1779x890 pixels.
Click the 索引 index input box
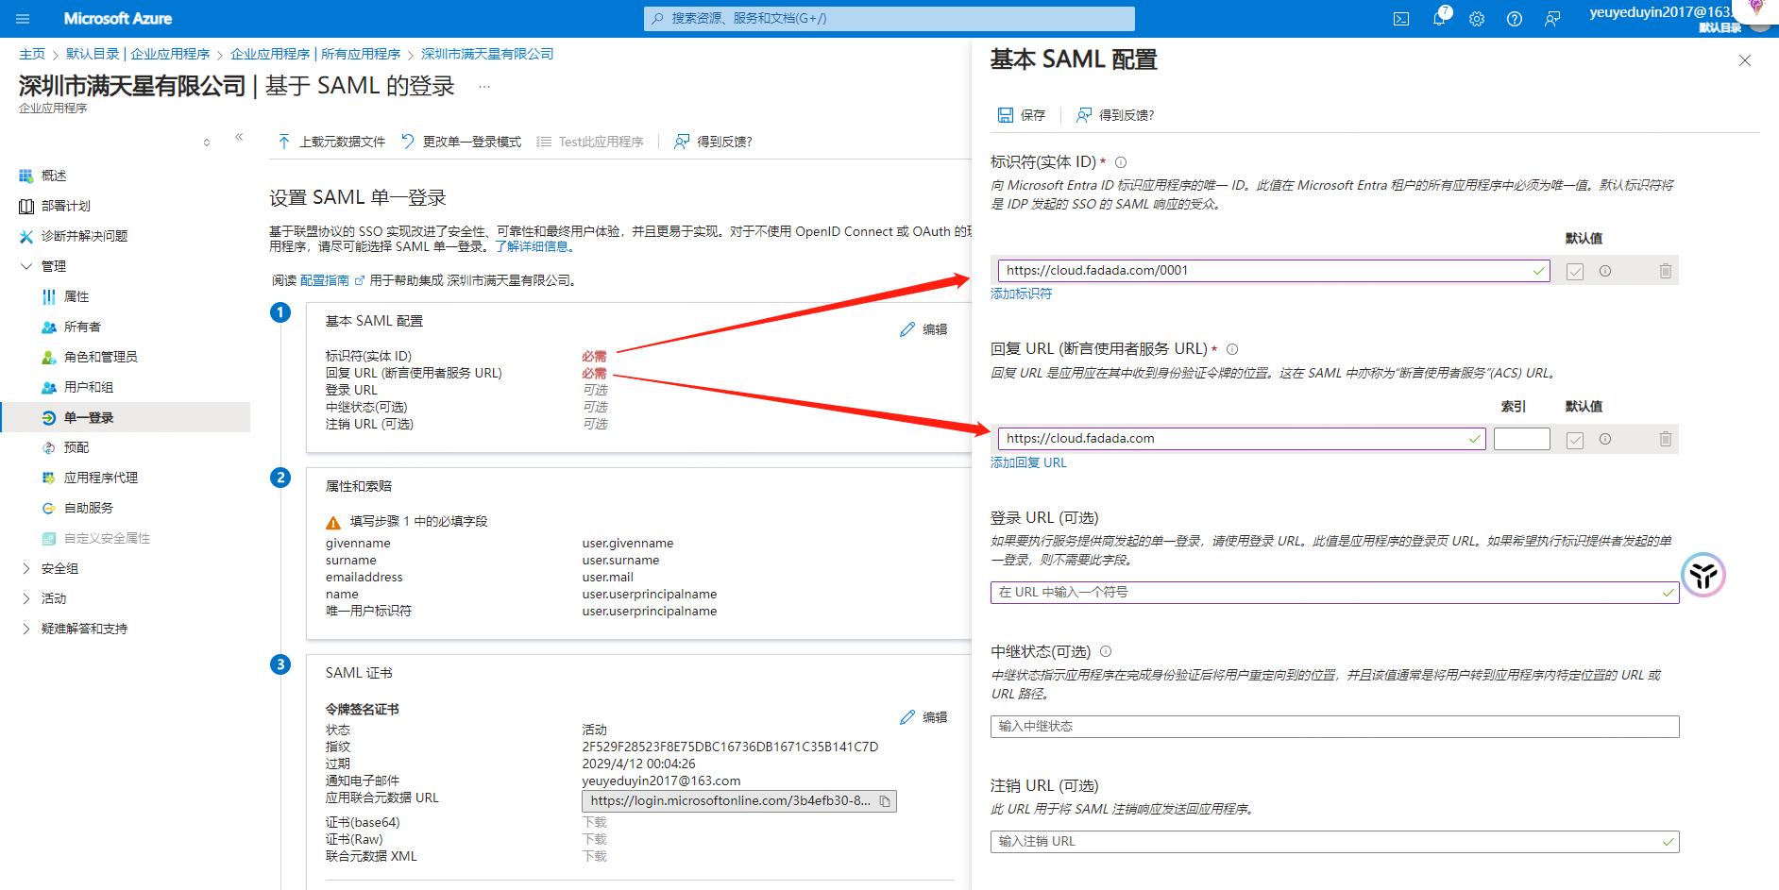[x=1522, y=439]
